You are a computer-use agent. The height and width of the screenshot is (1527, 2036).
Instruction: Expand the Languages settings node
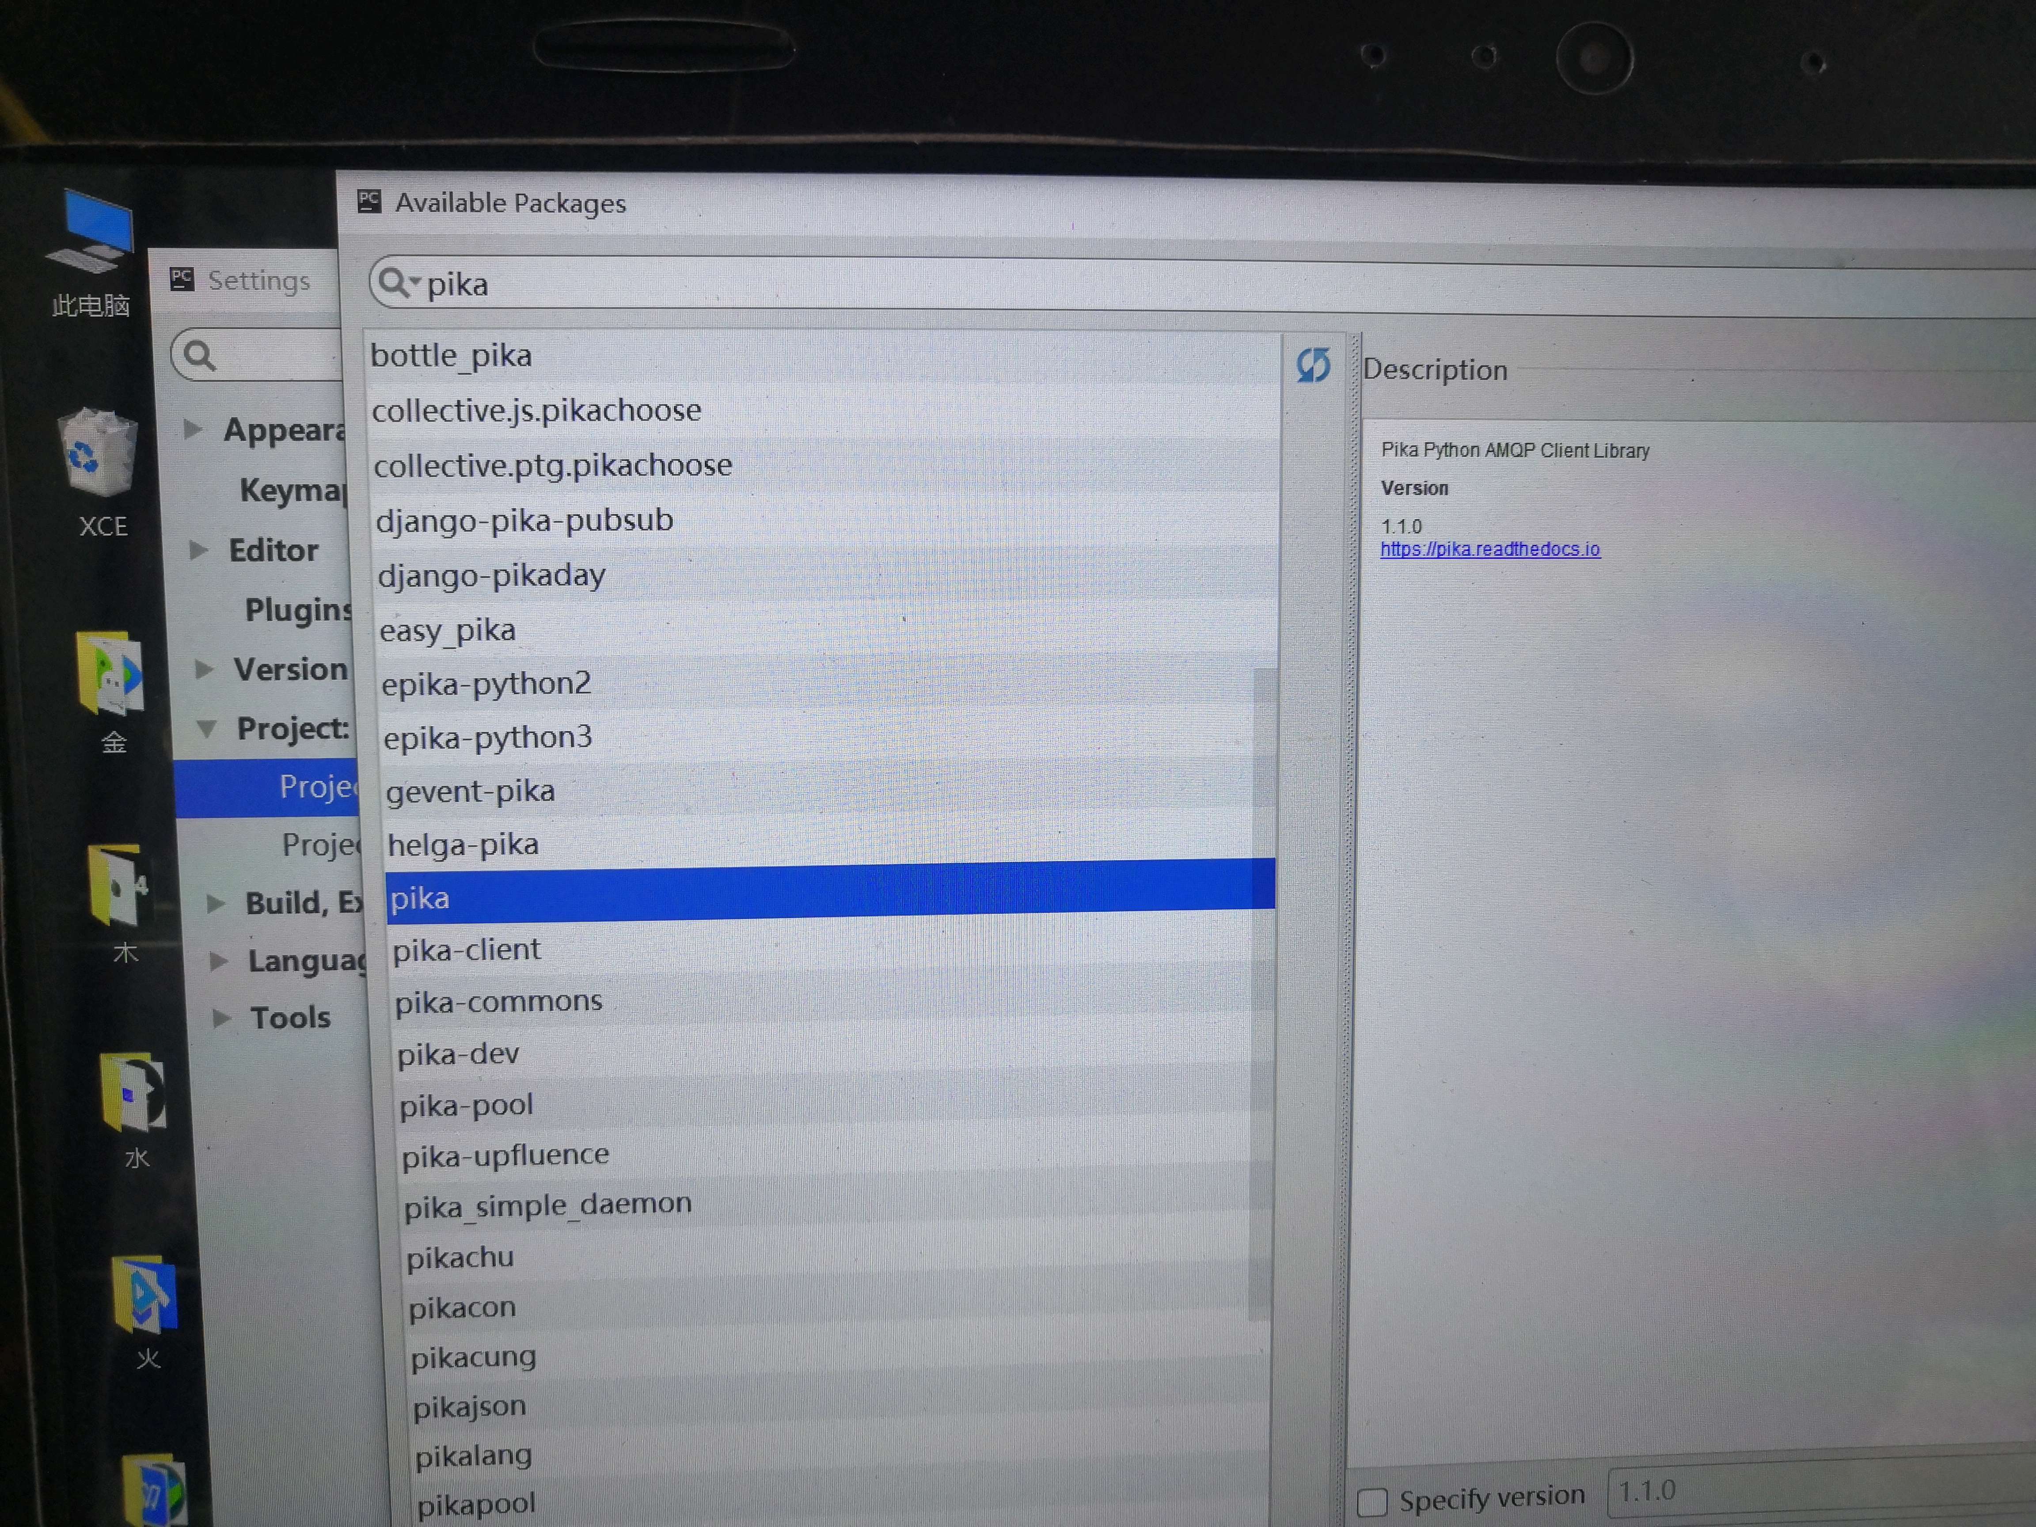click(x=219, y=962)
